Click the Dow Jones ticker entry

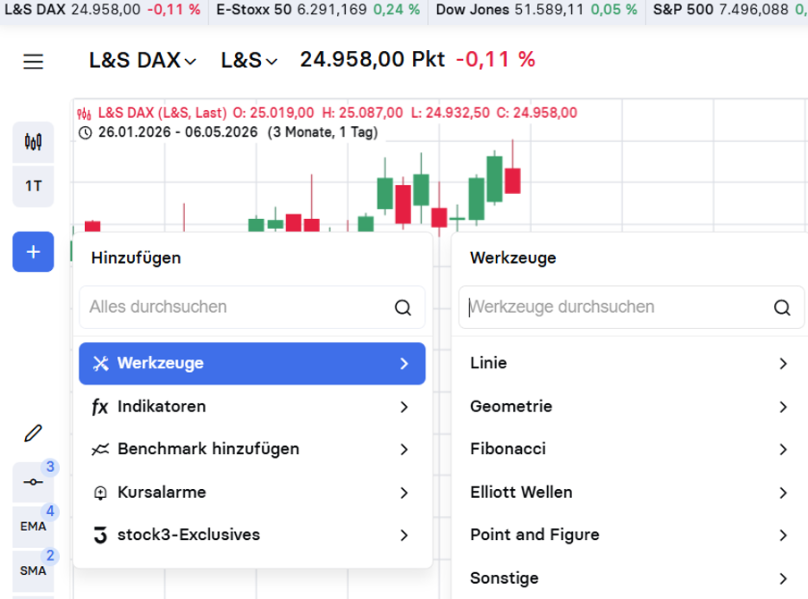click(536, 10)
